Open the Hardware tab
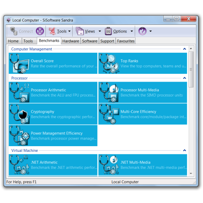The image size is (203, 203). tap(71, 41)
